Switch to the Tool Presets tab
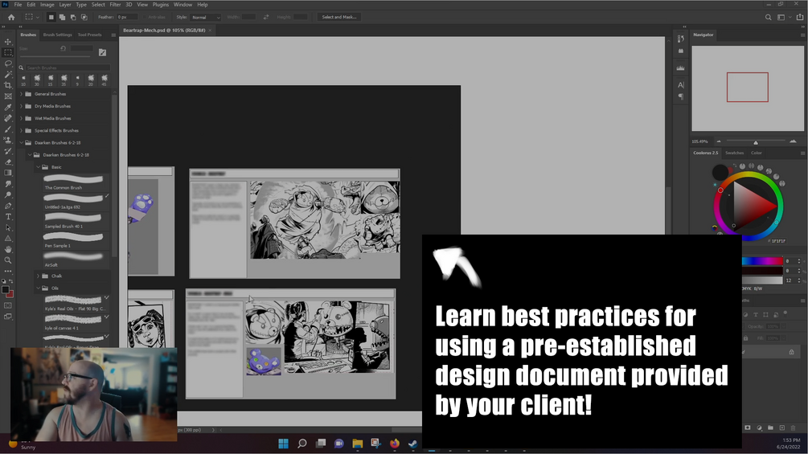Image resolution: width=808 pixels, height=454 pixels. [x=90, y=35]
